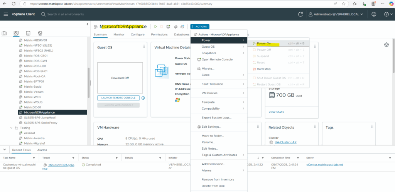Select Migrate... in the Actions menu
The width and height of the screenshot is (395, 192).
click(x=219, y=68)
